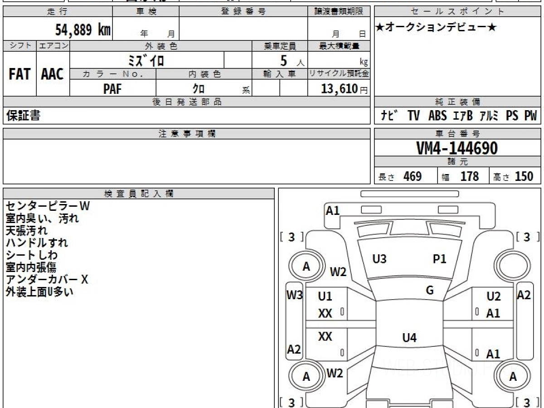Click the note 室内臭い、汚れ
The height and width of the screenshot is (408, 544).
coord(43,218)
